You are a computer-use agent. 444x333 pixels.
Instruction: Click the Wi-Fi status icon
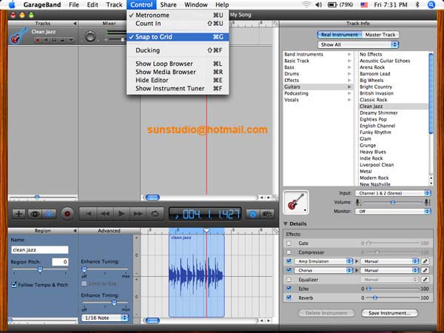(x=306, y=5)
